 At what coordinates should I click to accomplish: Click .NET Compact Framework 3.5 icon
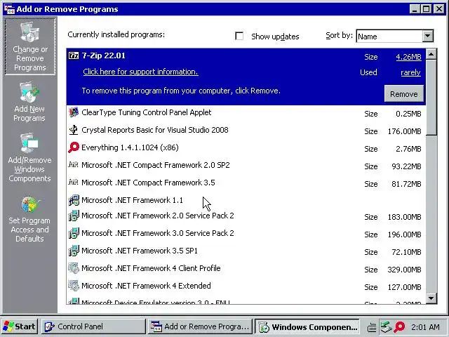pos(73,183)
